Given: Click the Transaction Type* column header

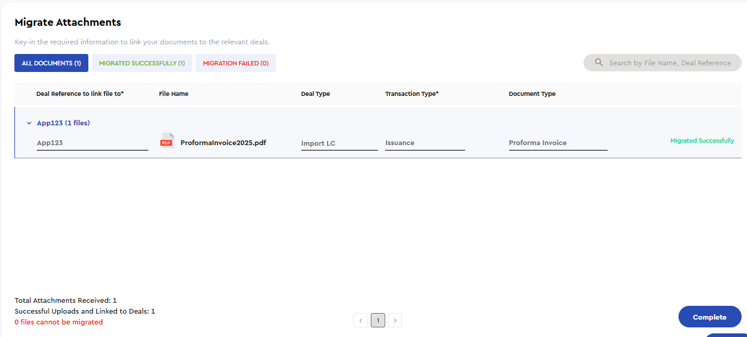Looking at the screenshot, I should click(x=412, y=94).
